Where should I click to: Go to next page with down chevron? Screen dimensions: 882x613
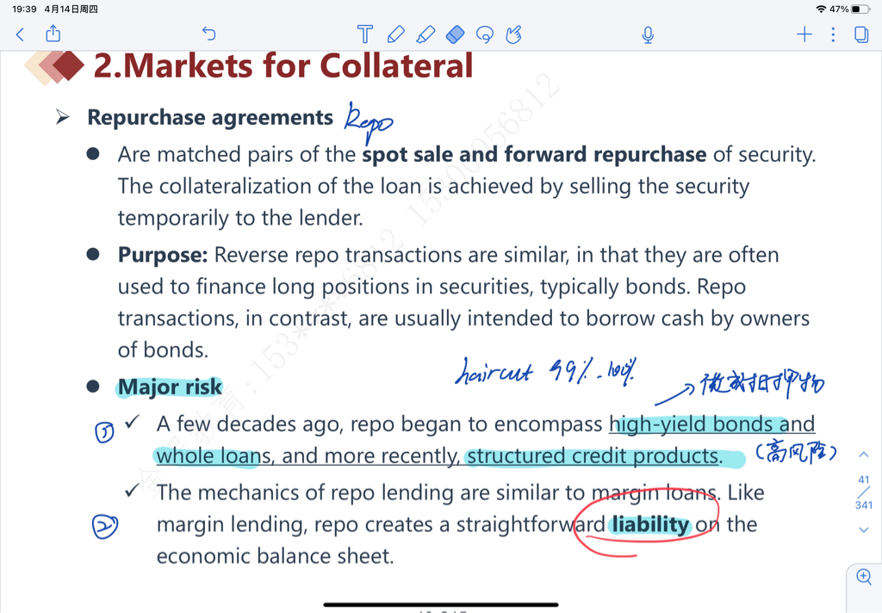pyautogui.click(x=864, y=529)
